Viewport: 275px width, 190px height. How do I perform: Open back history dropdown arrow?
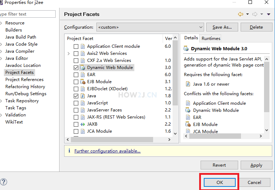click(x=247, y=14)
